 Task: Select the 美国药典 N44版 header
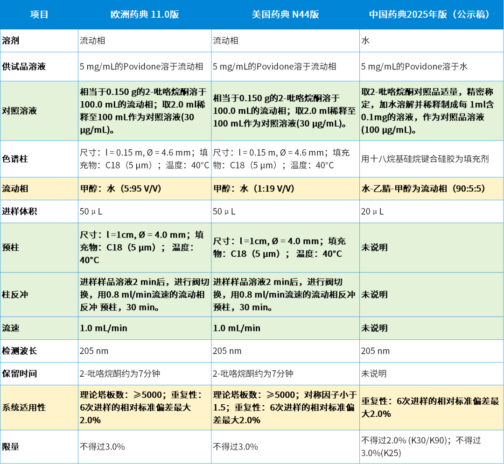pos(285,14)
